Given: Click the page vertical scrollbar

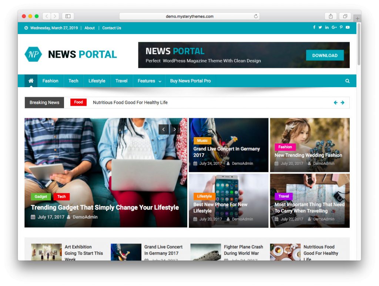Looking at the screenshot, I should coord(359,44).
